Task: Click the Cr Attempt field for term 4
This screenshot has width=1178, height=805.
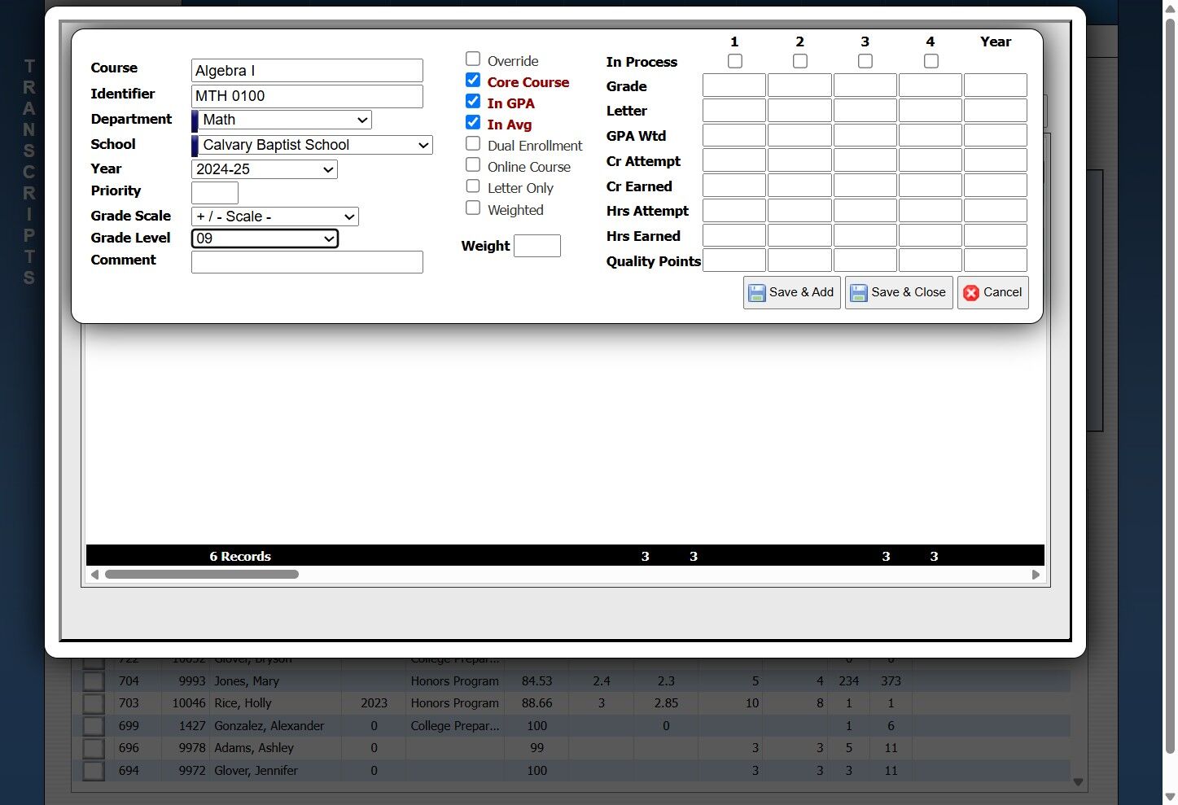Action: click(x=931, y=160)
